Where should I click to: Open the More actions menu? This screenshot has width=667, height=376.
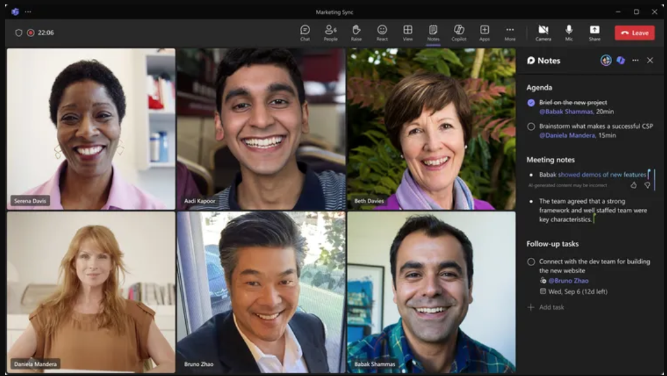click(510, 33)
